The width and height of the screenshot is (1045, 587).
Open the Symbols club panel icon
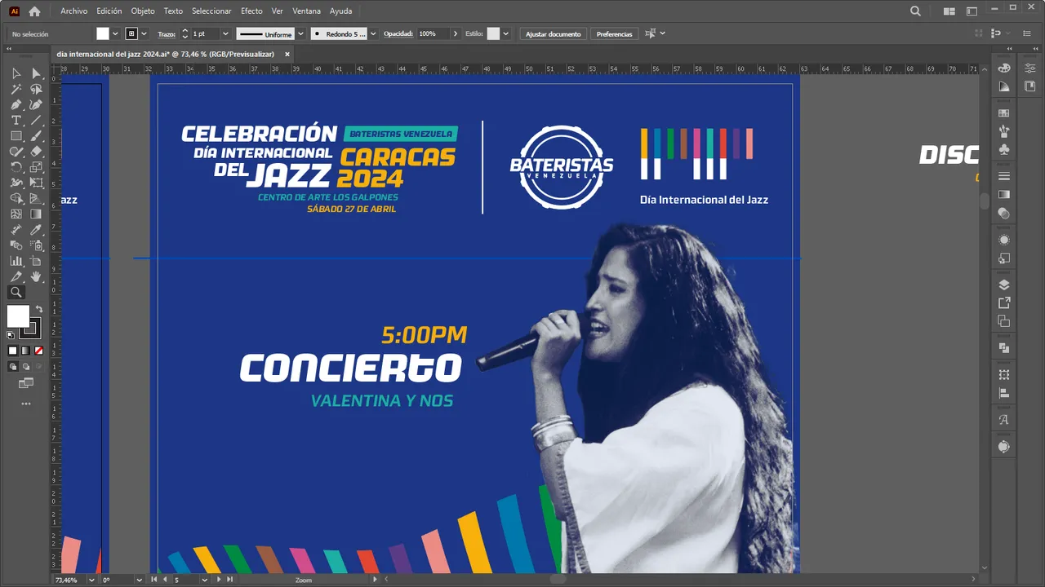click(x=1004, y=149)
